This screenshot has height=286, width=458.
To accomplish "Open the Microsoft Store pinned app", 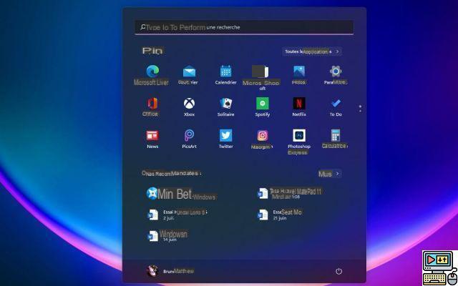I will tap(260, 71).
